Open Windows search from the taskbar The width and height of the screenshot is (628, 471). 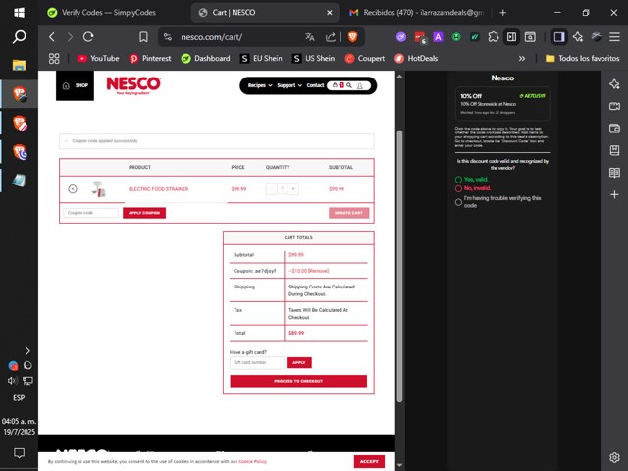point(19,37)
